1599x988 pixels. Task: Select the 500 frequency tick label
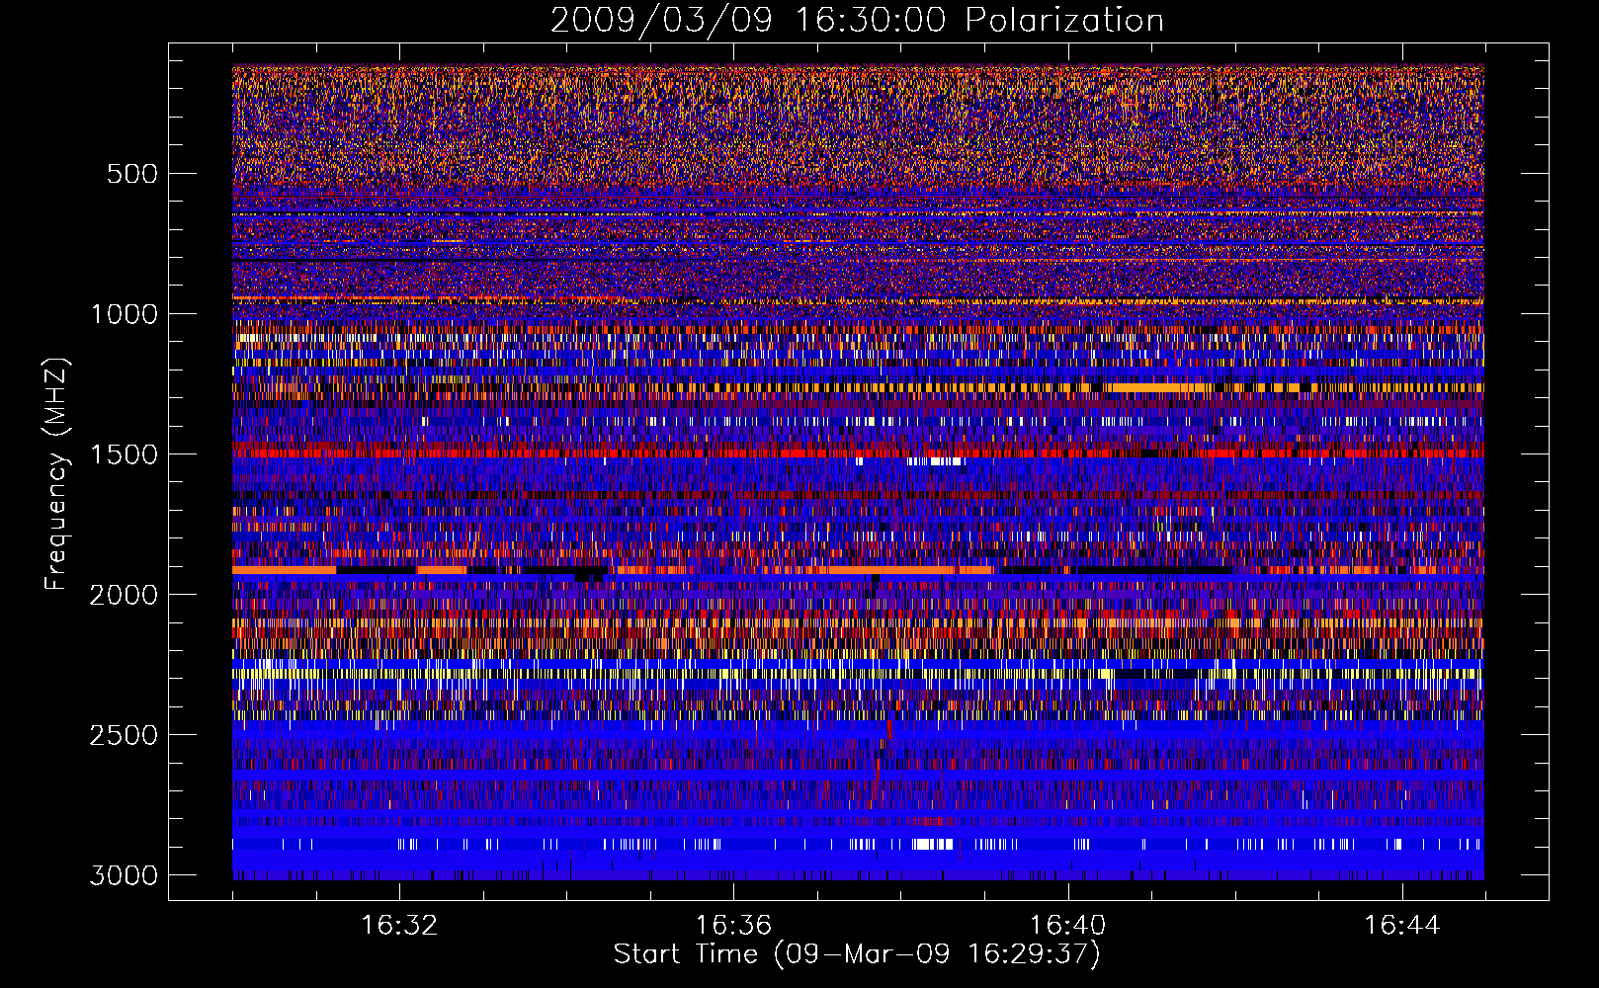[131, 174]
